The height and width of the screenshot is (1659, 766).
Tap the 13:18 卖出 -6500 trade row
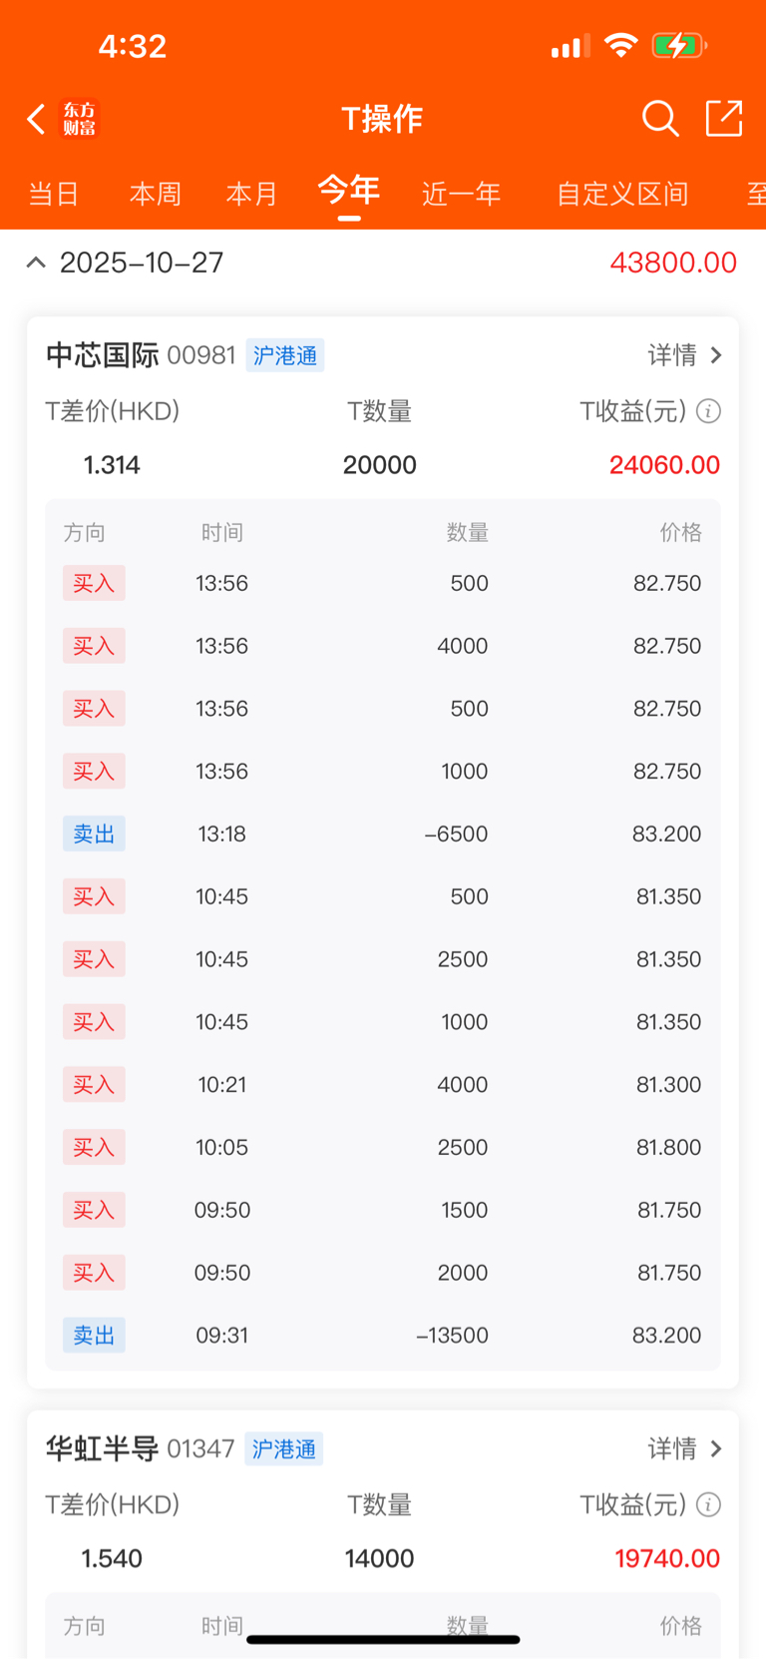tap(383, 833)
